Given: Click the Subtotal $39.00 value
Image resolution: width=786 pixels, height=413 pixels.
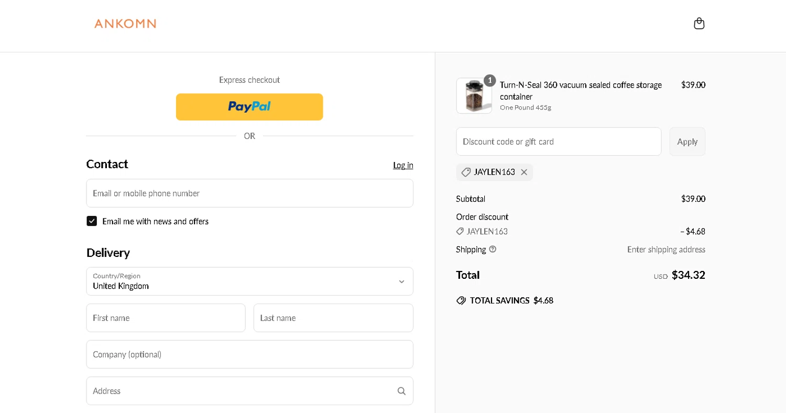Looking at the screenshot, I should [x=693, y=199].
